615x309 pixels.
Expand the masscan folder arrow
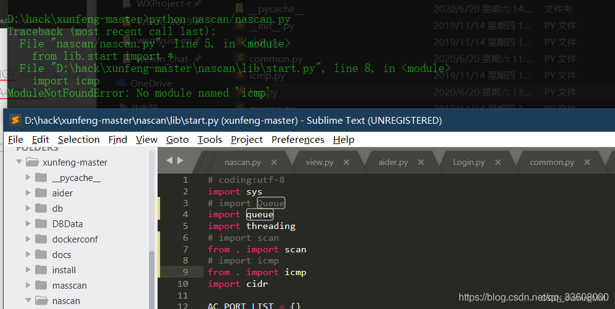tap(28, 285)
